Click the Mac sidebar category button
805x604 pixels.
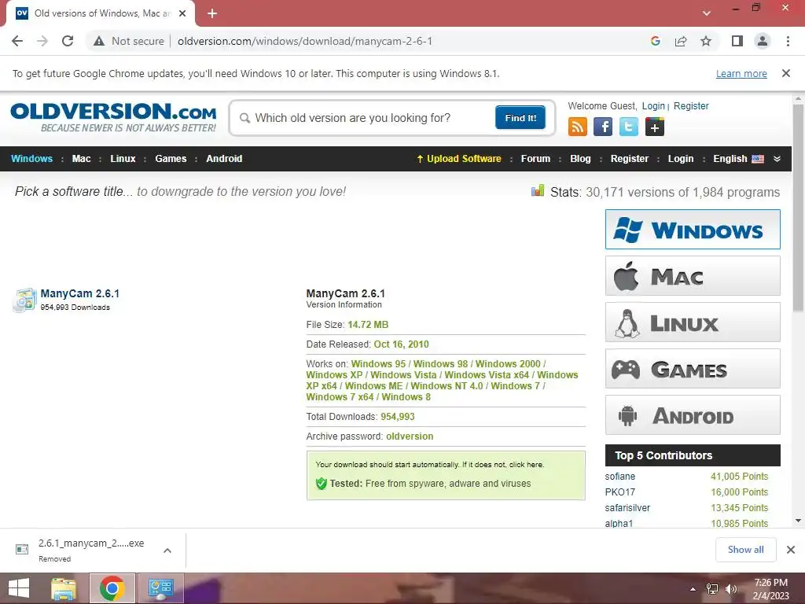pos(693,276)
